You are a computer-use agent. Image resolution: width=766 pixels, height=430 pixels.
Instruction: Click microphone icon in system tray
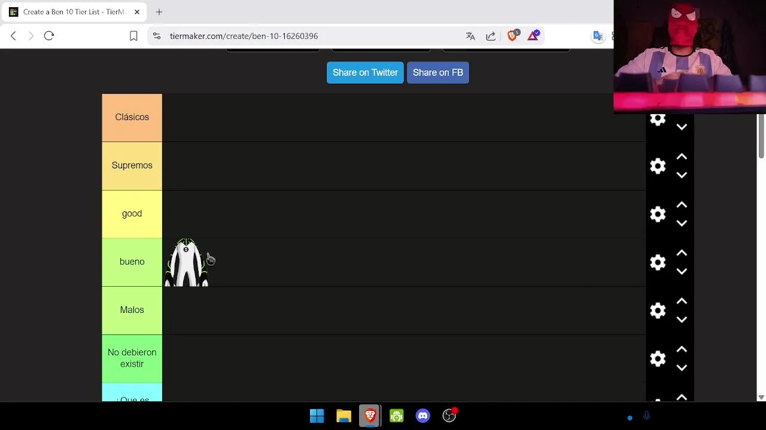[x=646, y=416]
